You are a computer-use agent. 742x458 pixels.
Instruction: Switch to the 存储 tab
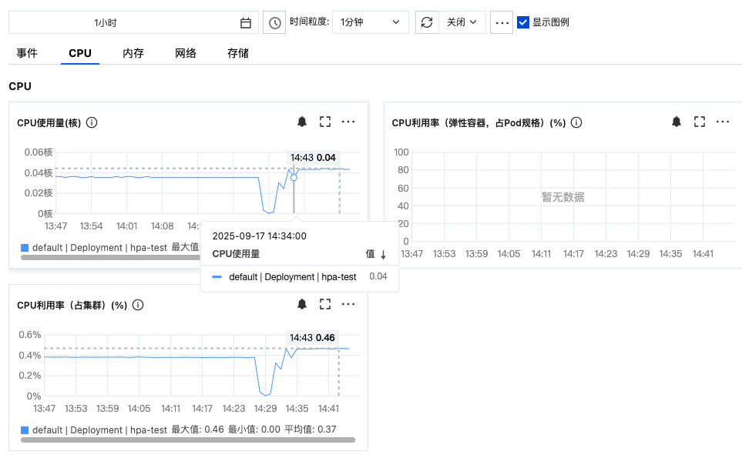[x=238, y=53]
